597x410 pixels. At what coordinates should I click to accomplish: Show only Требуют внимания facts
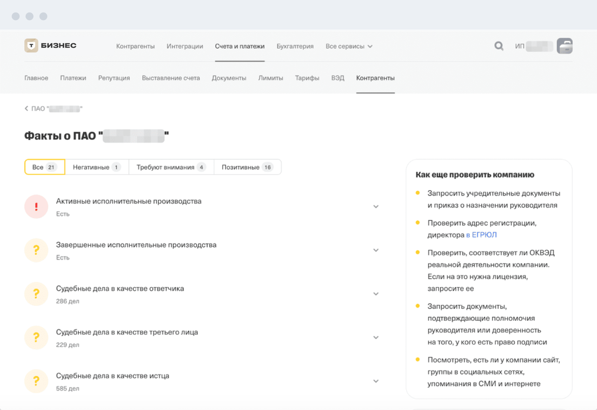[x=171, y=167]
